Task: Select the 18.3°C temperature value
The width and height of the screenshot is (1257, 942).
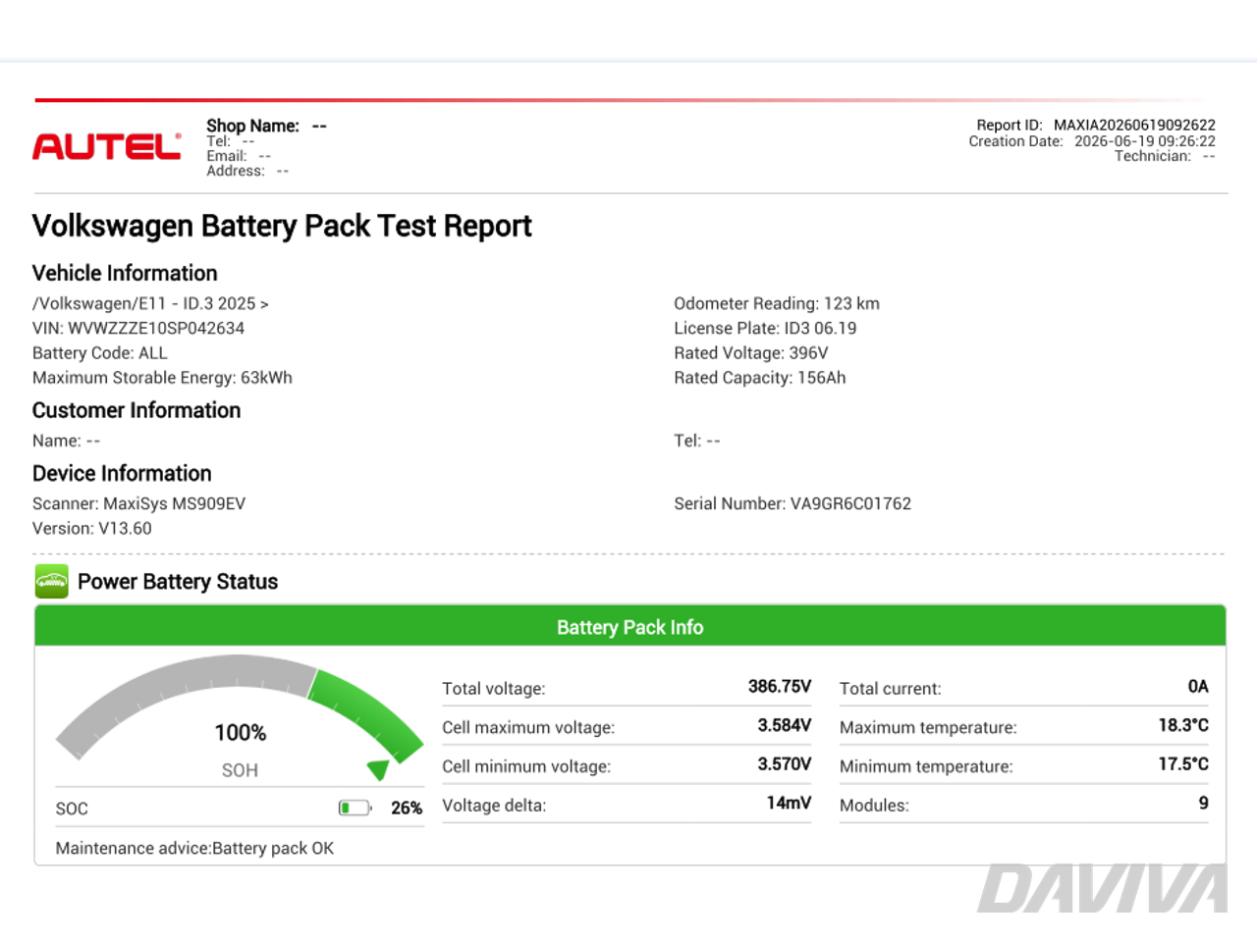Action: 1183,725
